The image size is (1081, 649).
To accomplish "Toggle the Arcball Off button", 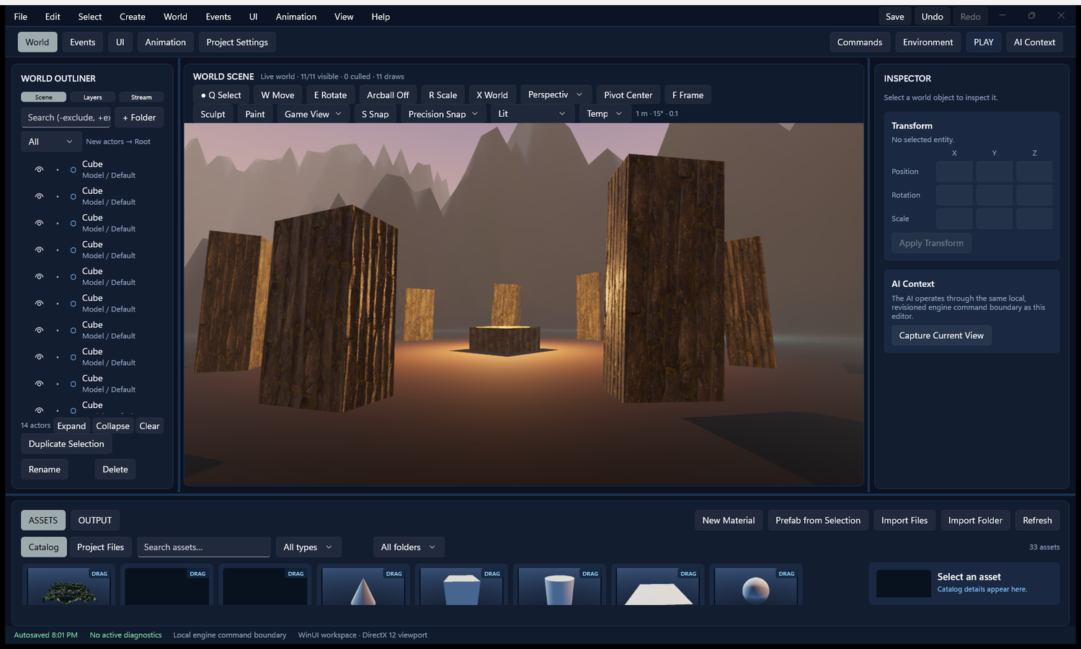I will (x=388, y=95).
